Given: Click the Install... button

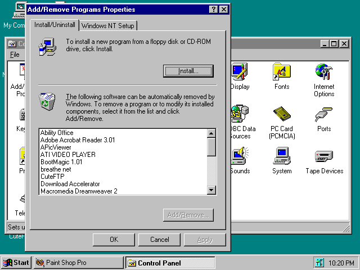Looking at the screenshot, I should coord(188,71).
